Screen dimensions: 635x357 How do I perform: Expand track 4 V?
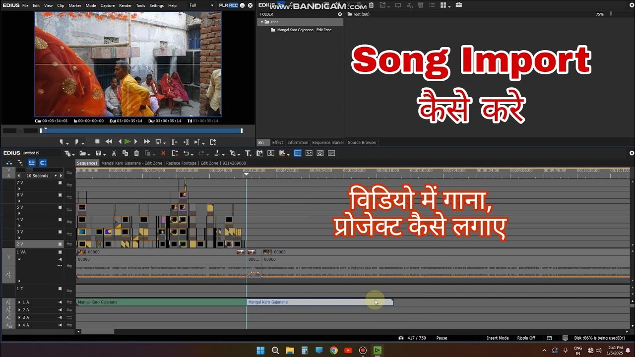point(19,226)
